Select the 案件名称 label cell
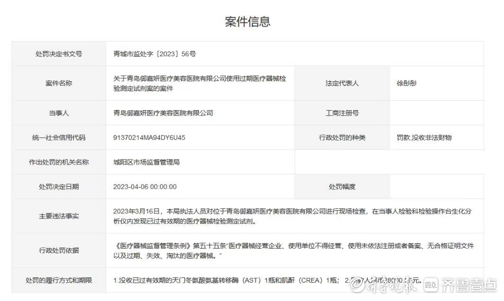 [x=59, y=83]
